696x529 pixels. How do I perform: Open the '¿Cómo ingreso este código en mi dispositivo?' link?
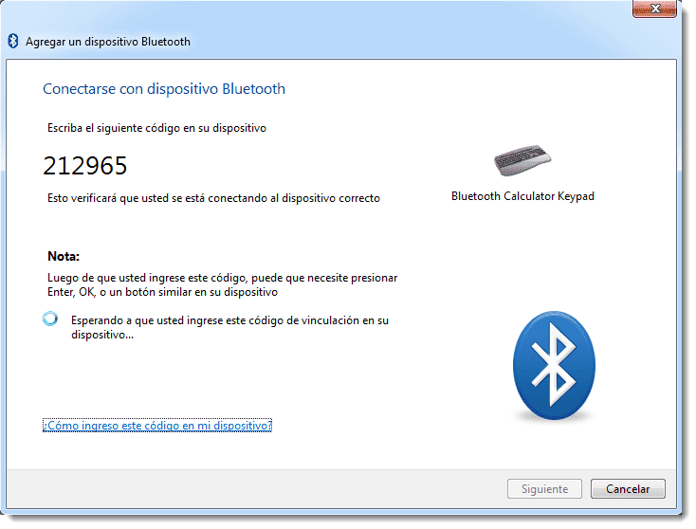pos(157,425)
